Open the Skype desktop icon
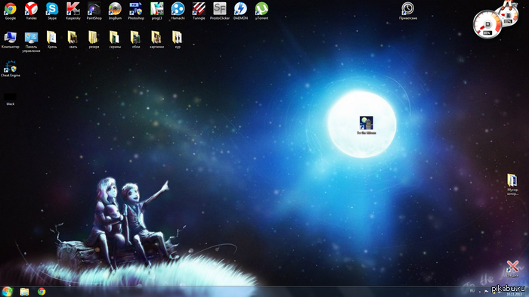Viewport: 529px width, 297px height. pos(52,11)
